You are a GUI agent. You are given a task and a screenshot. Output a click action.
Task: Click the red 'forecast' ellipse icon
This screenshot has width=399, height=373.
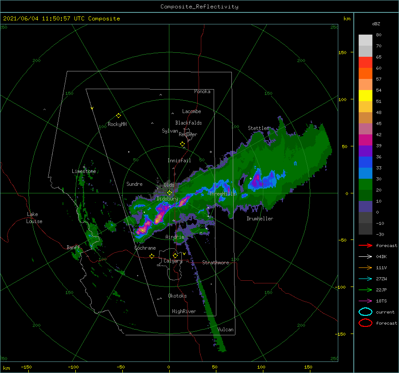[365, 323]
